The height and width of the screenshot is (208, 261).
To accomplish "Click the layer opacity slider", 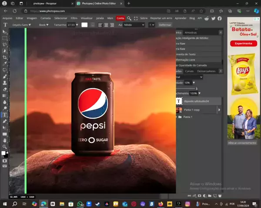I will click(x=187, y=88).
